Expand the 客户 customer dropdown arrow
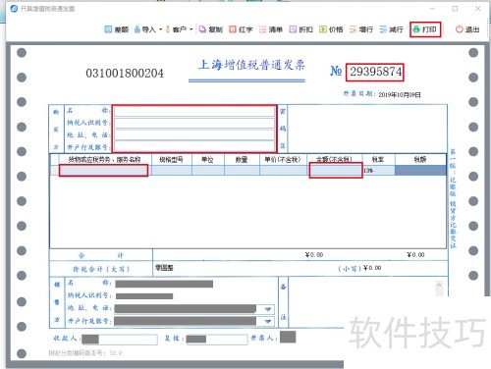This screenshot has height=369, width=491. [x=191, y=29]
